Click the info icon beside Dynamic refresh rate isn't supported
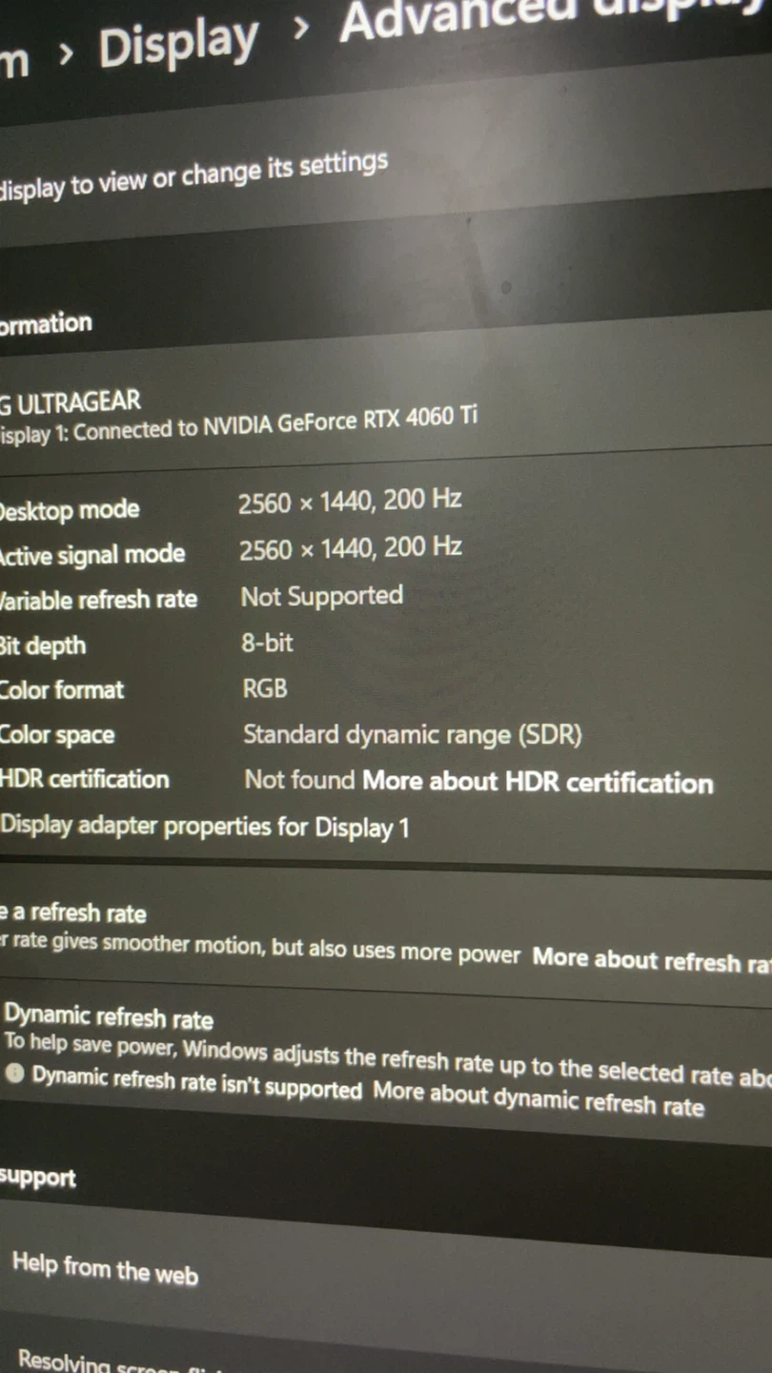772x1373 pixels. tap(14, 1072)
